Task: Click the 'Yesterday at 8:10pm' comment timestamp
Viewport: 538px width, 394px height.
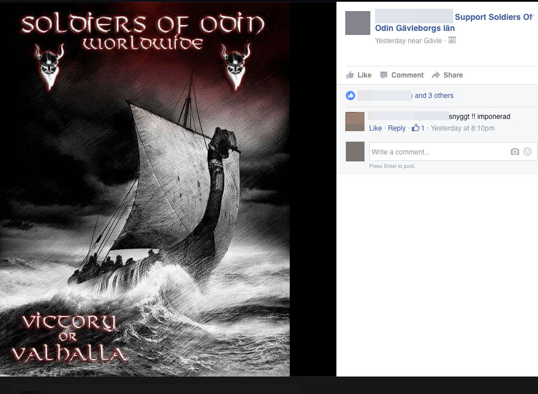Action: coord(463,128)
